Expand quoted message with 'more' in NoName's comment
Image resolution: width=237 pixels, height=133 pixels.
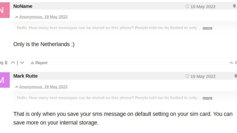pyautogui.click(x=207, y=28)
